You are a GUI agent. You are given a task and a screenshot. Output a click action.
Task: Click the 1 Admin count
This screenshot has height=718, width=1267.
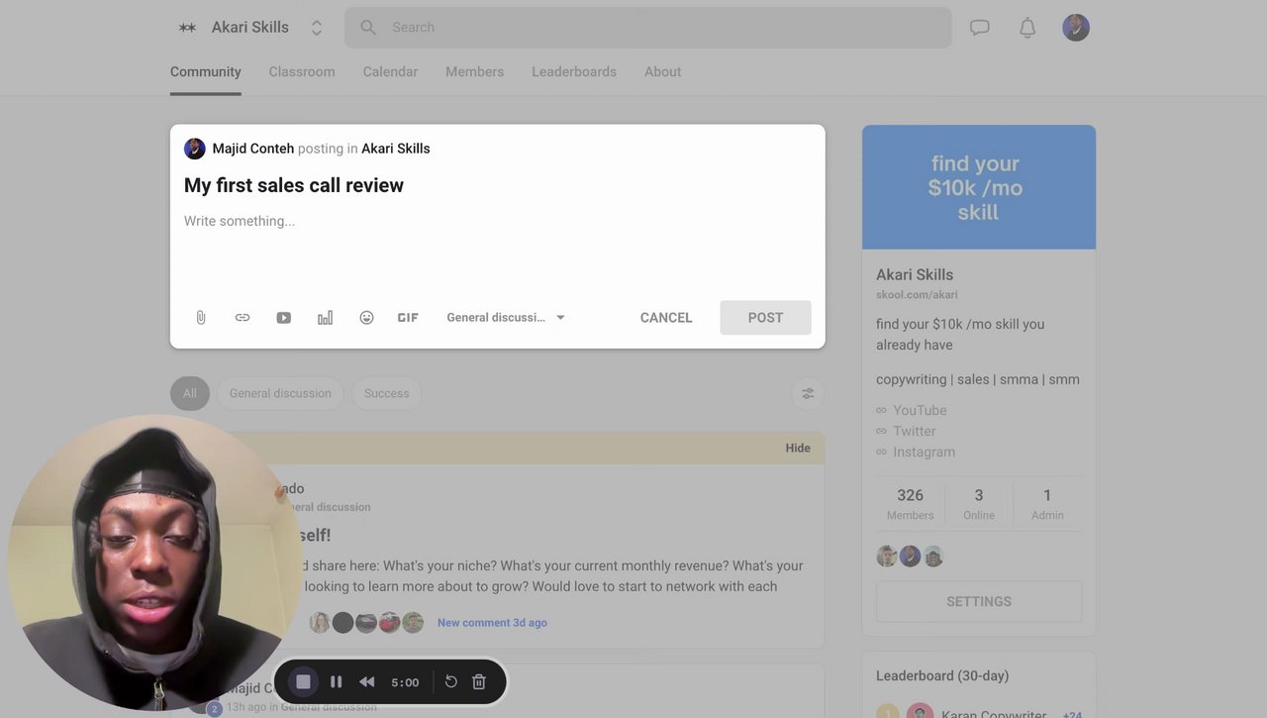coord(1047,503)
